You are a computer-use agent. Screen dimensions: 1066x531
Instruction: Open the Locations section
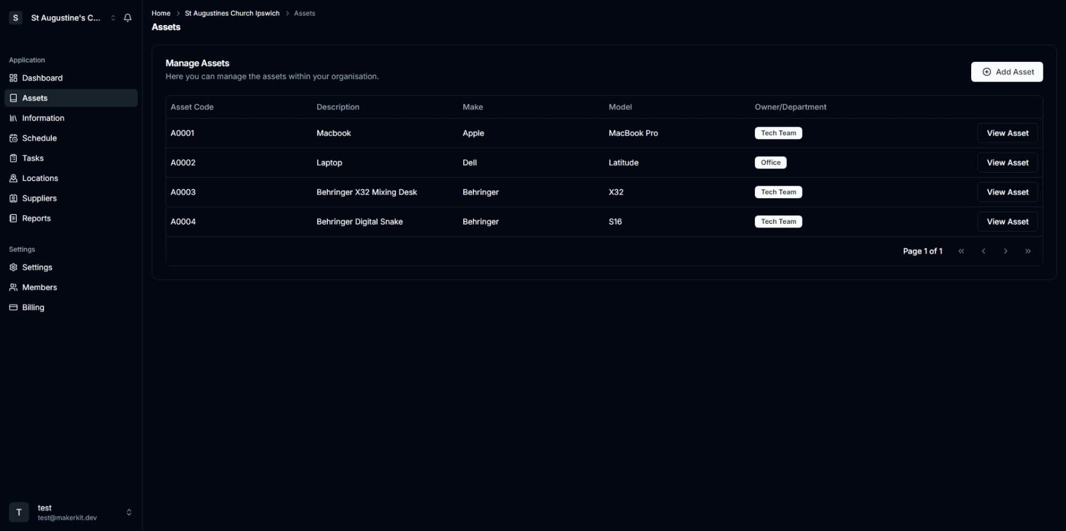click(x=71, y=178)
